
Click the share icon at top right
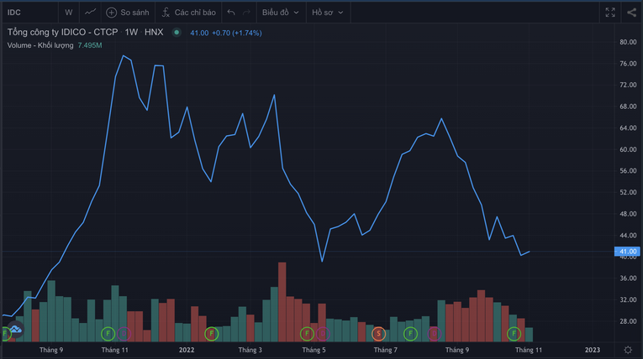tap(632, 13)
